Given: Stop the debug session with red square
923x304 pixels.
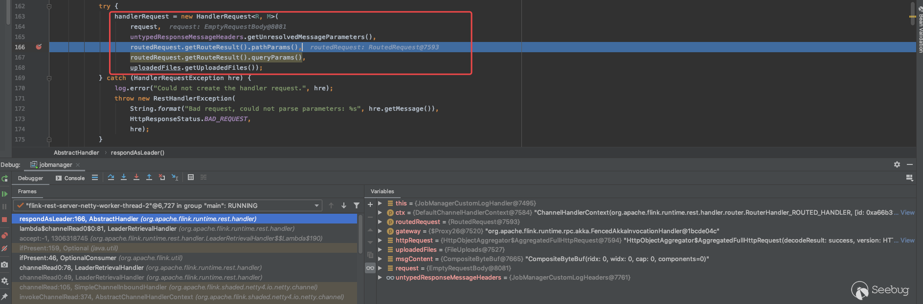Looking at the screenshot, I should (4, 220).
